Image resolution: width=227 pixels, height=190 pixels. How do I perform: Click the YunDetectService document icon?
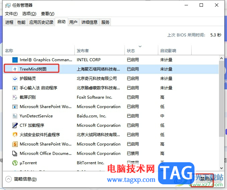15,116
